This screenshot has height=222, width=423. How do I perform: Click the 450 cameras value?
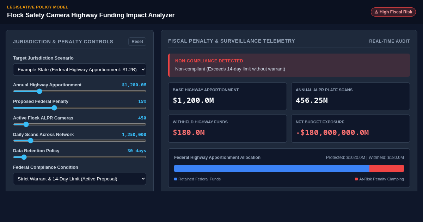(x=142, y=118)
